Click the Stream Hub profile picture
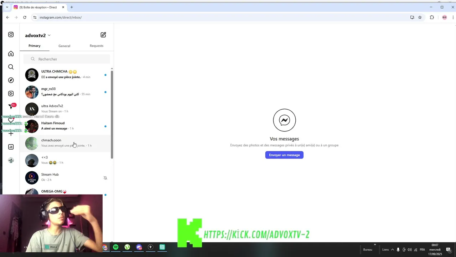The width and height of the screenshot is (456, 257). coord(32,178)
